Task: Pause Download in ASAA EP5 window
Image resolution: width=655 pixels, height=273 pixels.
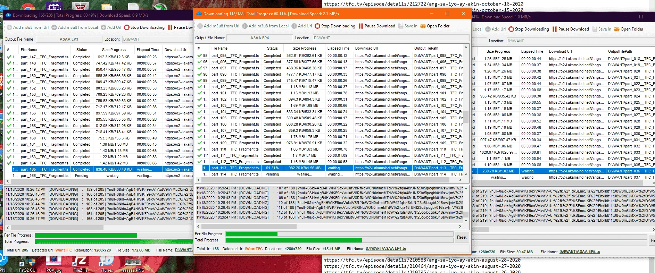Action: tap(571, 29)
